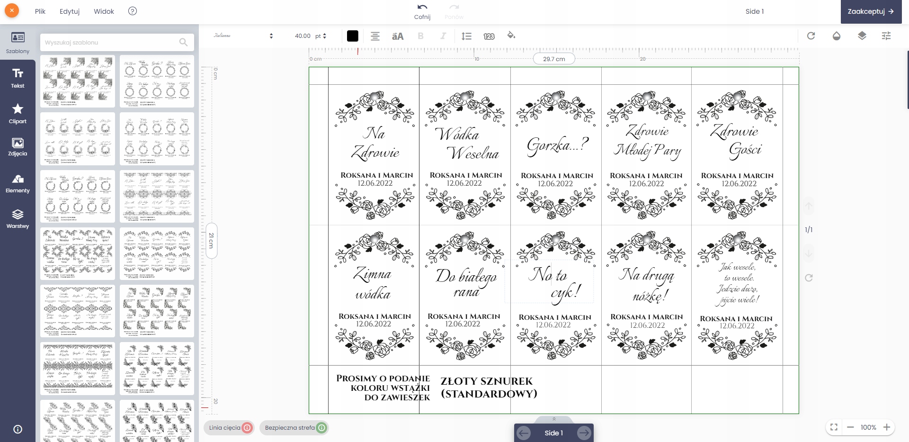The height and width of the screenshot is (442, 909).
Task: Open the Warstwy layers panel
Action: (18, 219)
